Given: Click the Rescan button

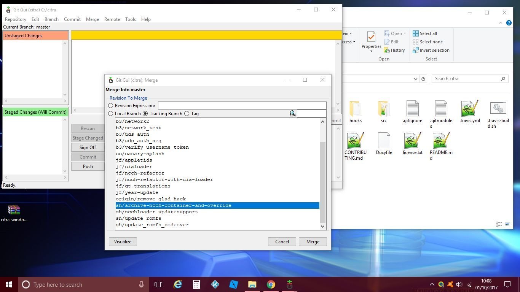Looking at the screenshot, I should tap(88, 129).
